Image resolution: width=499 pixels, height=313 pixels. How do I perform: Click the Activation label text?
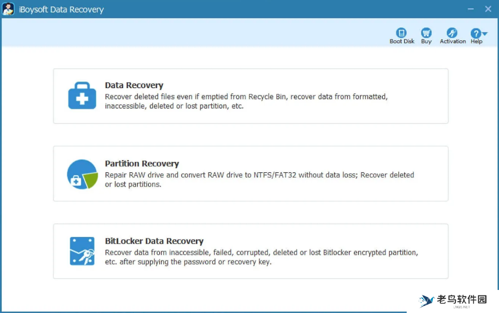452,41
